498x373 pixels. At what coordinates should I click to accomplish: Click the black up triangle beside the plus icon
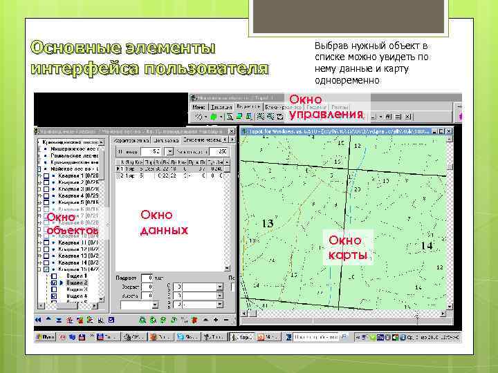click(206, 320)
